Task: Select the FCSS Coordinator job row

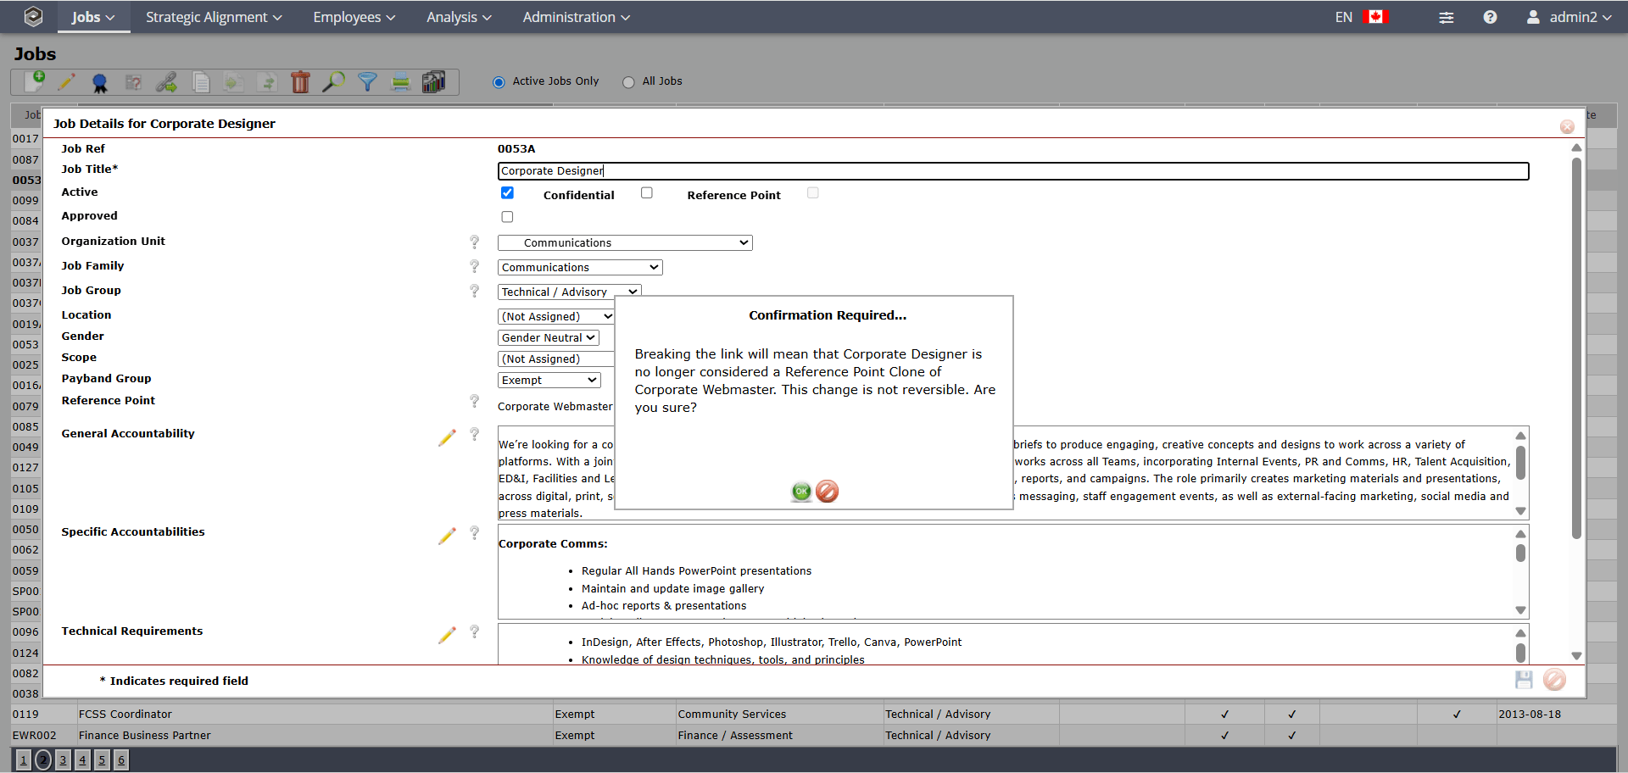Action: coord(813,715)
